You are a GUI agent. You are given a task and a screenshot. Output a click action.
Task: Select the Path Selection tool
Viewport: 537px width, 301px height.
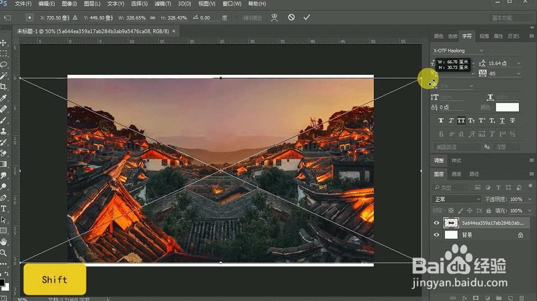pyautogui.click(x=3, y=220)
